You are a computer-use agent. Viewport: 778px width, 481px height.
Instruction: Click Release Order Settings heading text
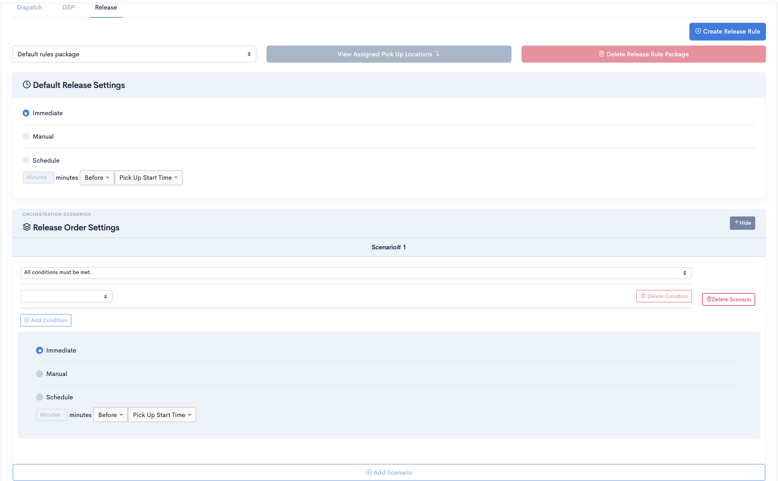pyautogui.click(x=76, y=228)
